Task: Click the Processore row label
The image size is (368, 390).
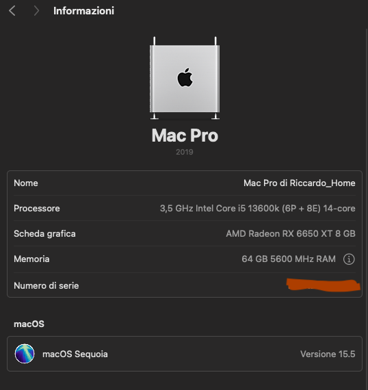Action: [37, 209]
